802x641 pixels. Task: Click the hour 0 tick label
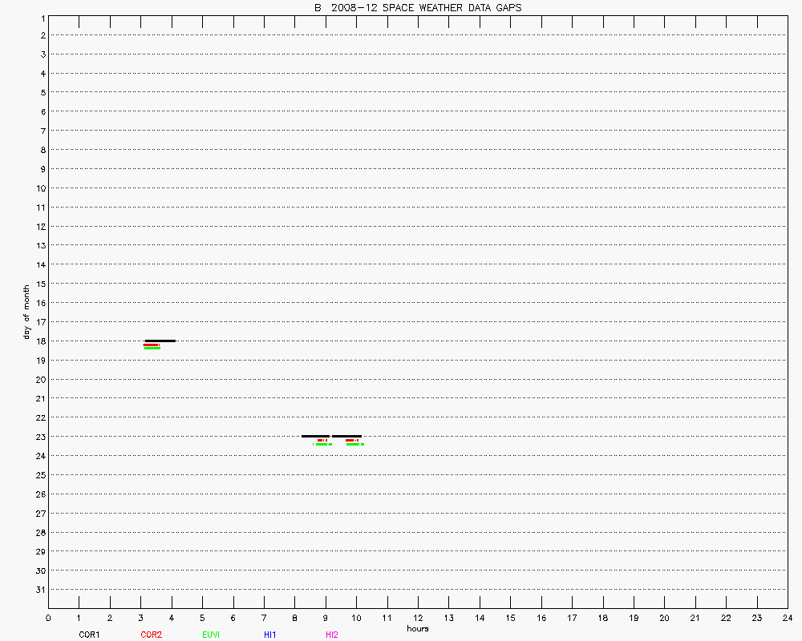48,618
